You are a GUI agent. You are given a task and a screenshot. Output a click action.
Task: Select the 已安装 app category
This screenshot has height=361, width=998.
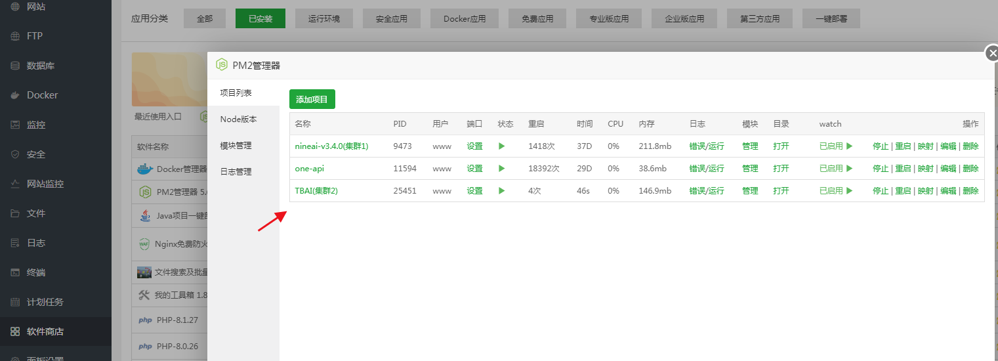260,18
